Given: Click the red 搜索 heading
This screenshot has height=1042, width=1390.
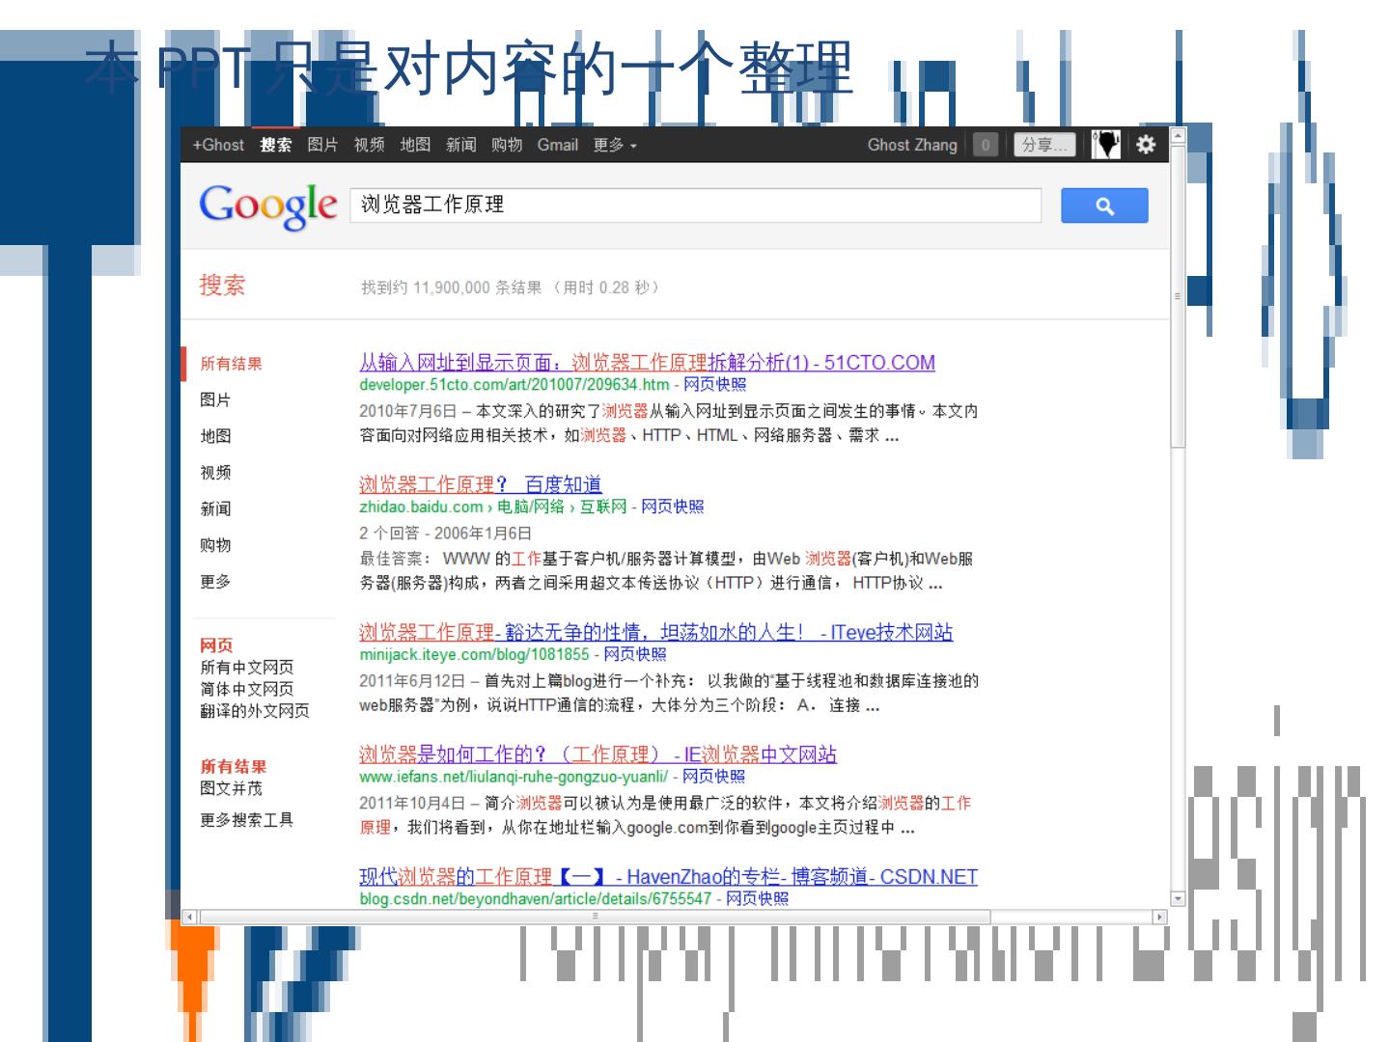Looking at the screenshot, I should [x=222, y=286].
